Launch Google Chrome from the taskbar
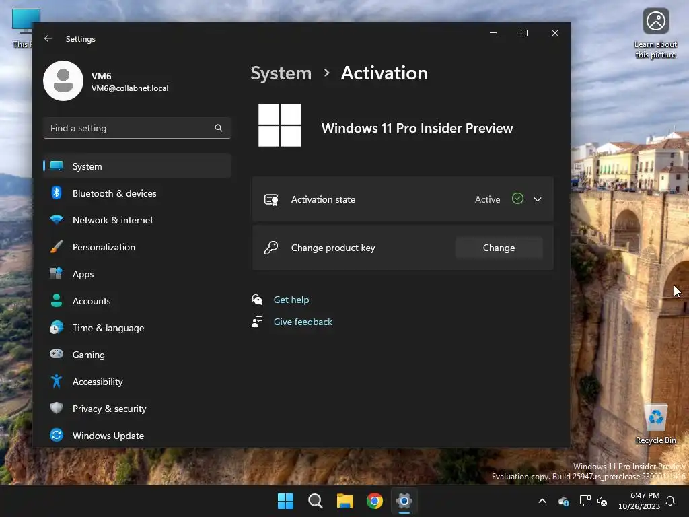Screen dimensions: 689x517 click(374, 501)
